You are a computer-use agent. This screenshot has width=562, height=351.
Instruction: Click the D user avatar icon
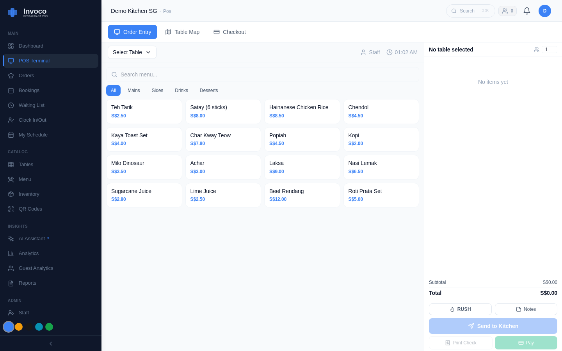(x=545, y=11)
